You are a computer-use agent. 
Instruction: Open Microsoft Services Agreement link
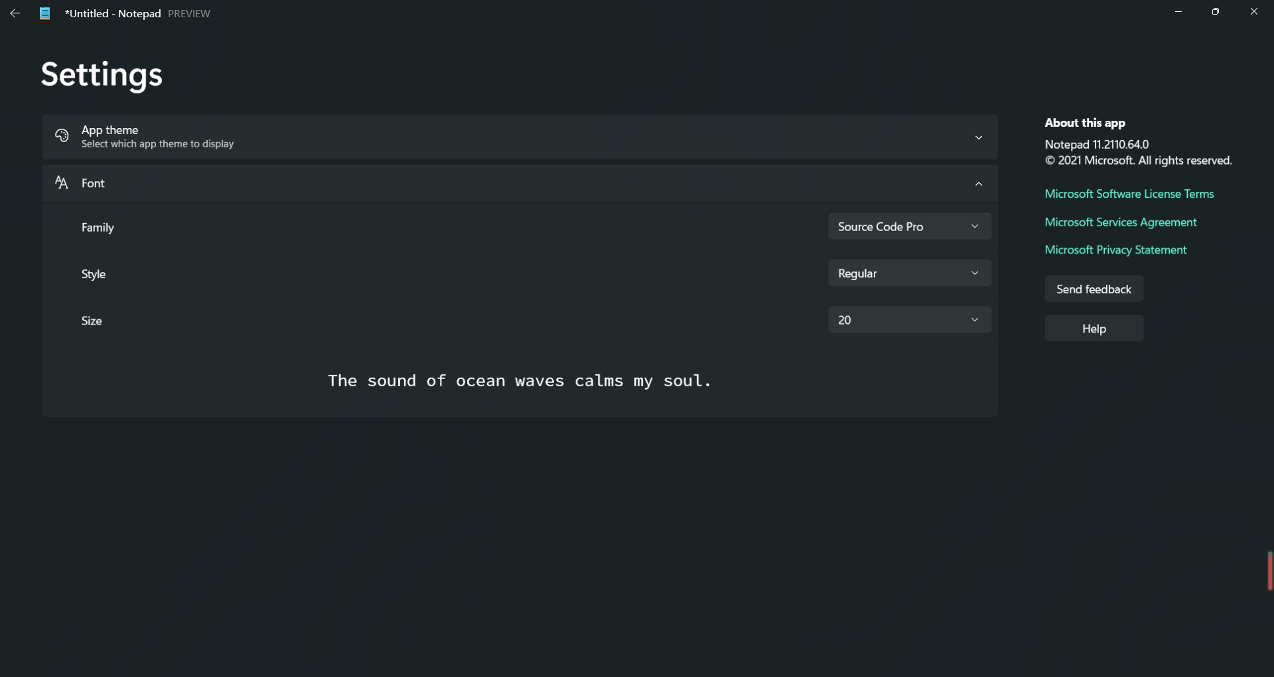pos(1121,222)
